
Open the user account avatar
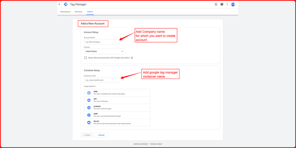233,4
